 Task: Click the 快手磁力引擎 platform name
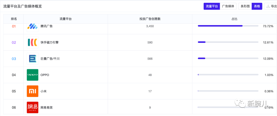(x=50, y=42)
